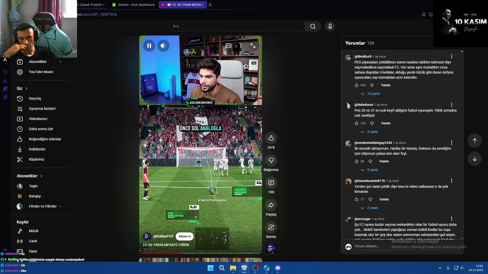Open comments icon showing 199
This screenshot has width=488, height=274.
271,183
